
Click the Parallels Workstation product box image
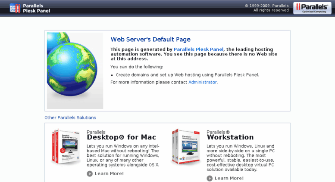click(186, 146)
